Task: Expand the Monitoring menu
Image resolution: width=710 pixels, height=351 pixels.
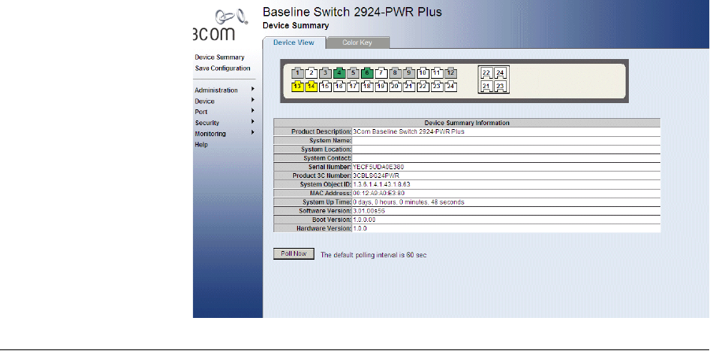Action: click(x=210, y=134)
